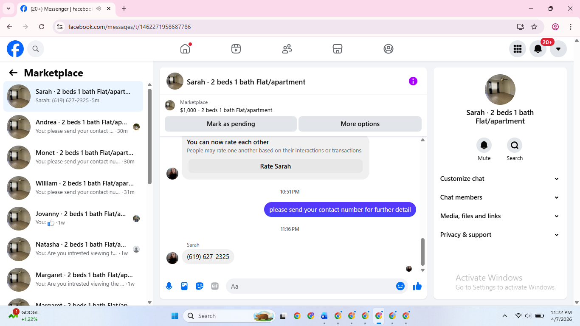The image size is (580, 326).
Task: Open the Windows Start menu
Action: [175, 316]
